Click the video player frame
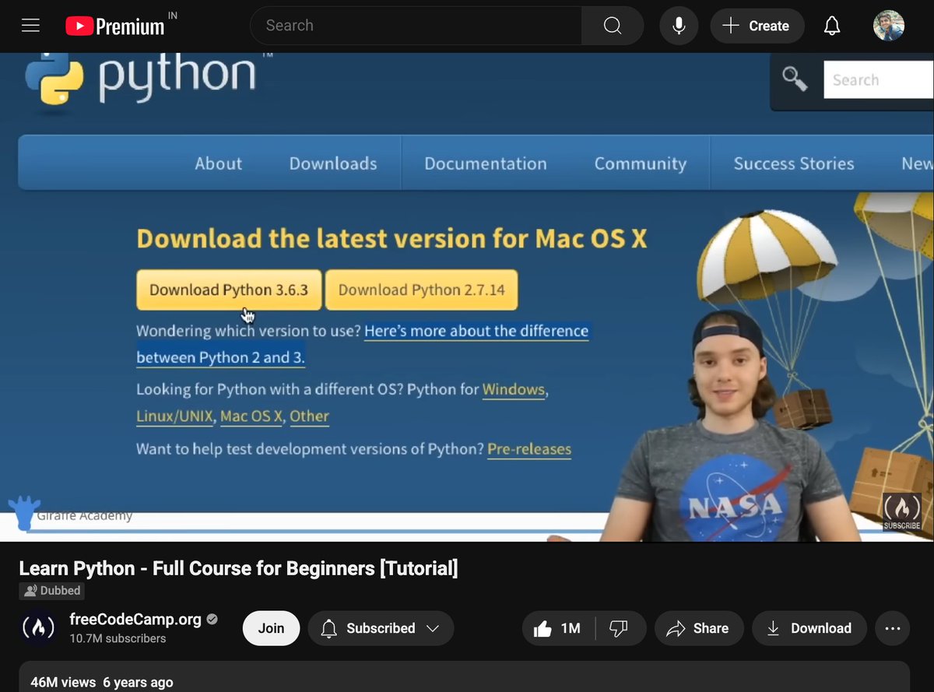The image size is (934, 692). point(467,297)
